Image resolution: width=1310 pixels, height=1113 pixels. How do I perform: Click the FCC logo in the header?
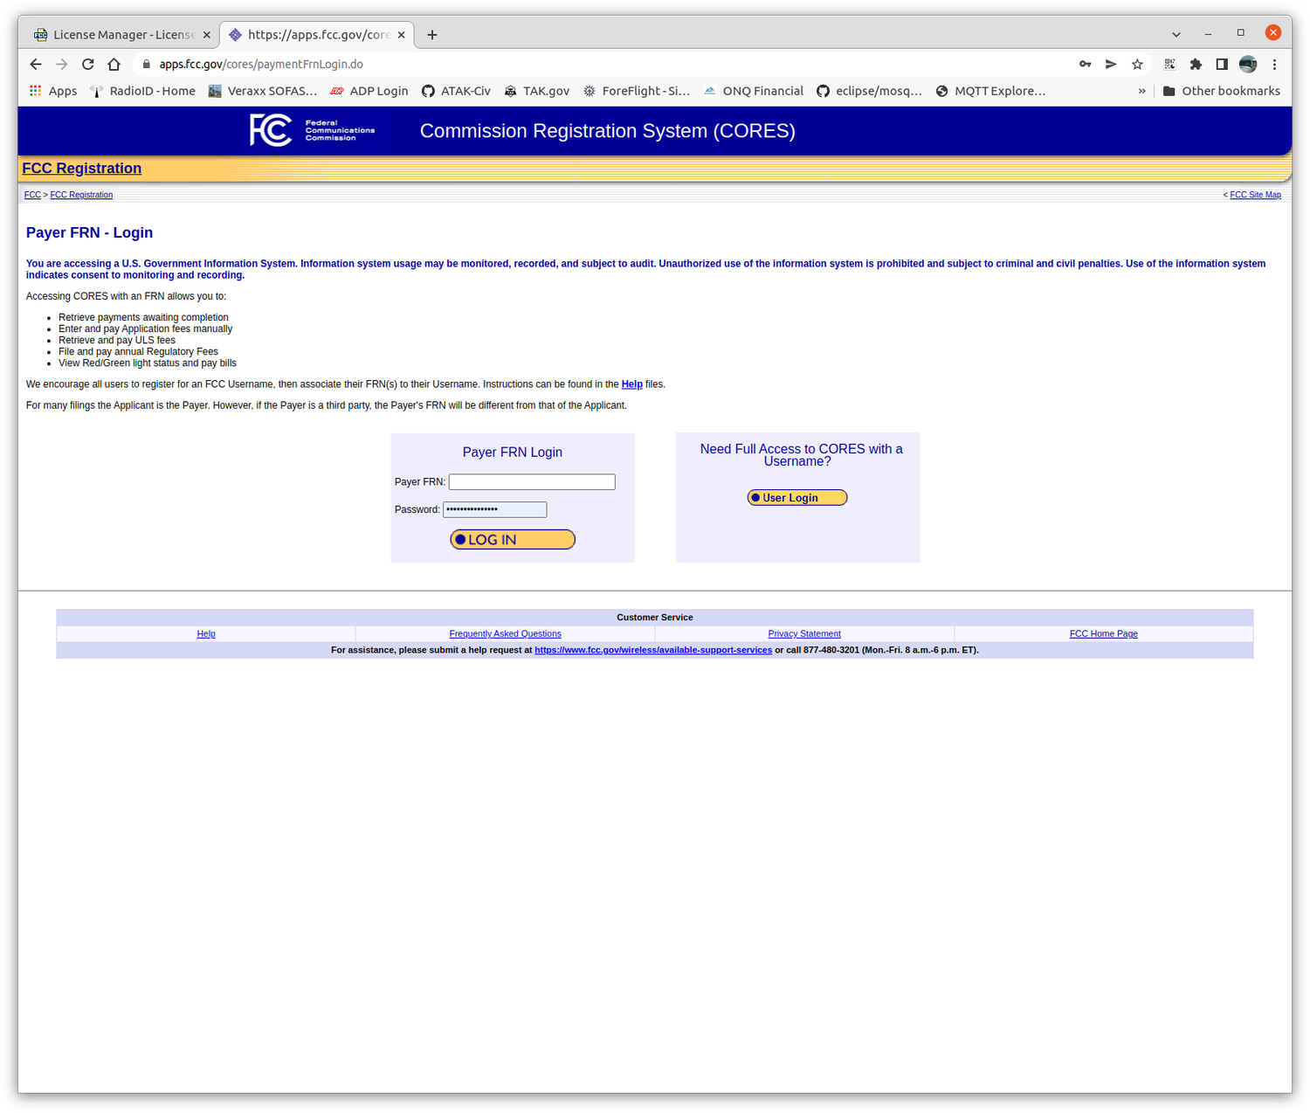[270, 129]
